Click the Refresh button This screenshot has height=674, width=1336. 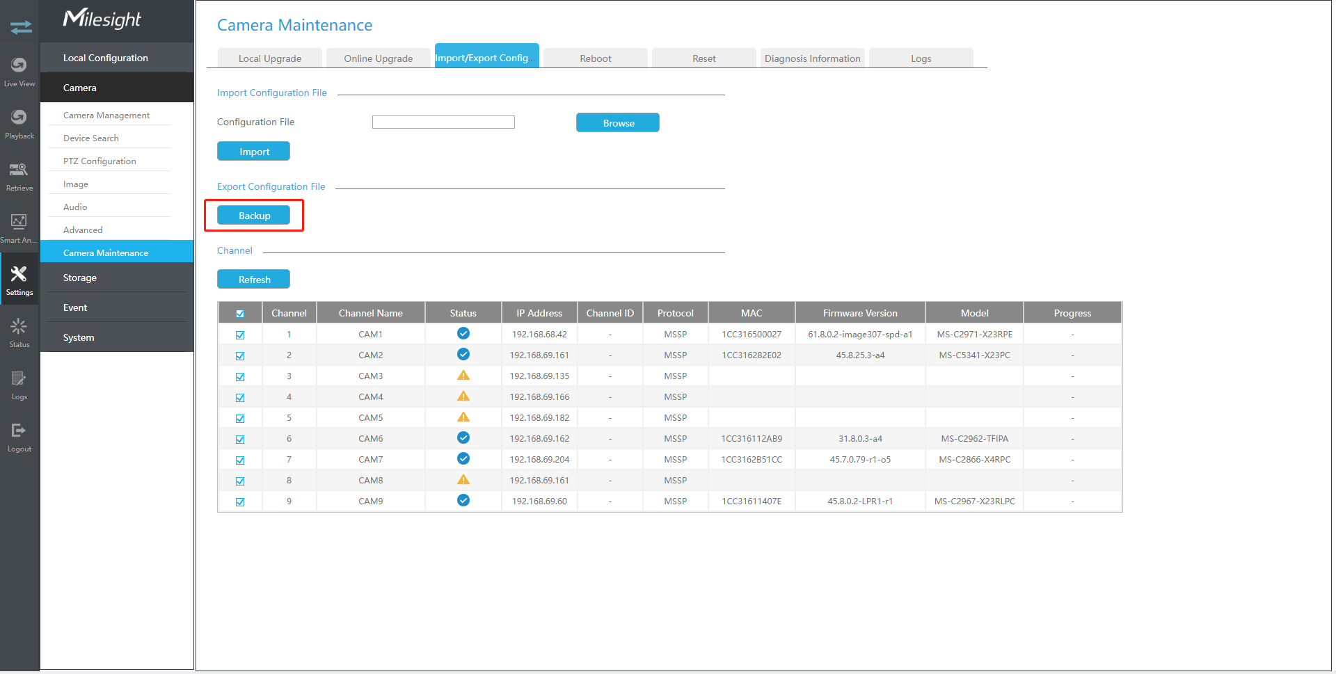click(254, 280)
